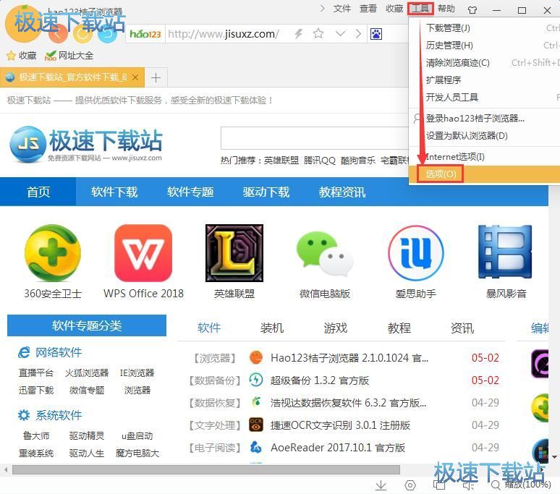Select 选项(O) in the tools menu
560x494 pixels.
click(484, 174)
